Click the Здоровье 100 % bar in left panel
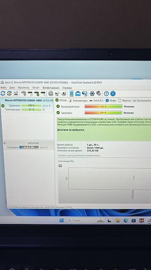The image size is (151, 270). (31, 105)
